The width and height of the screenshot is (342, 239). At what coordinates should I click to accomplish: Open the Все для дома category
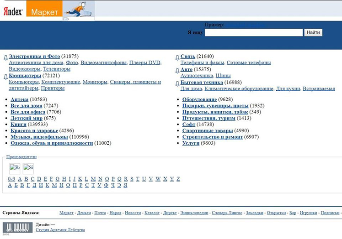click(x=27, y=106)
